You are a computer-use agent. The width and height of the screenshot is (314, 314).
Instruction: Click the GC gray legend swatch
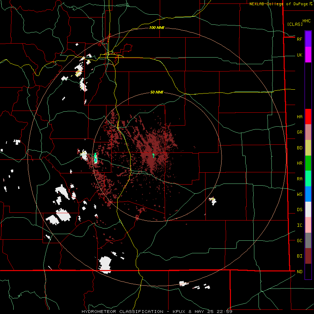pos(308,240)
